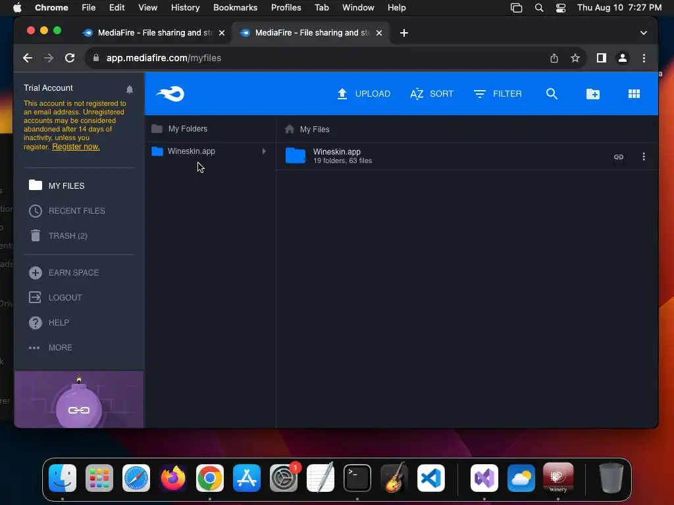Open Terminal from the Dock

pos(357,477)
